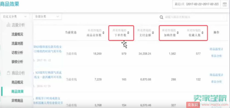Click the 34,208.24 payment amount cell
This screenshot has width=230, height=108.
pos(145,54)
